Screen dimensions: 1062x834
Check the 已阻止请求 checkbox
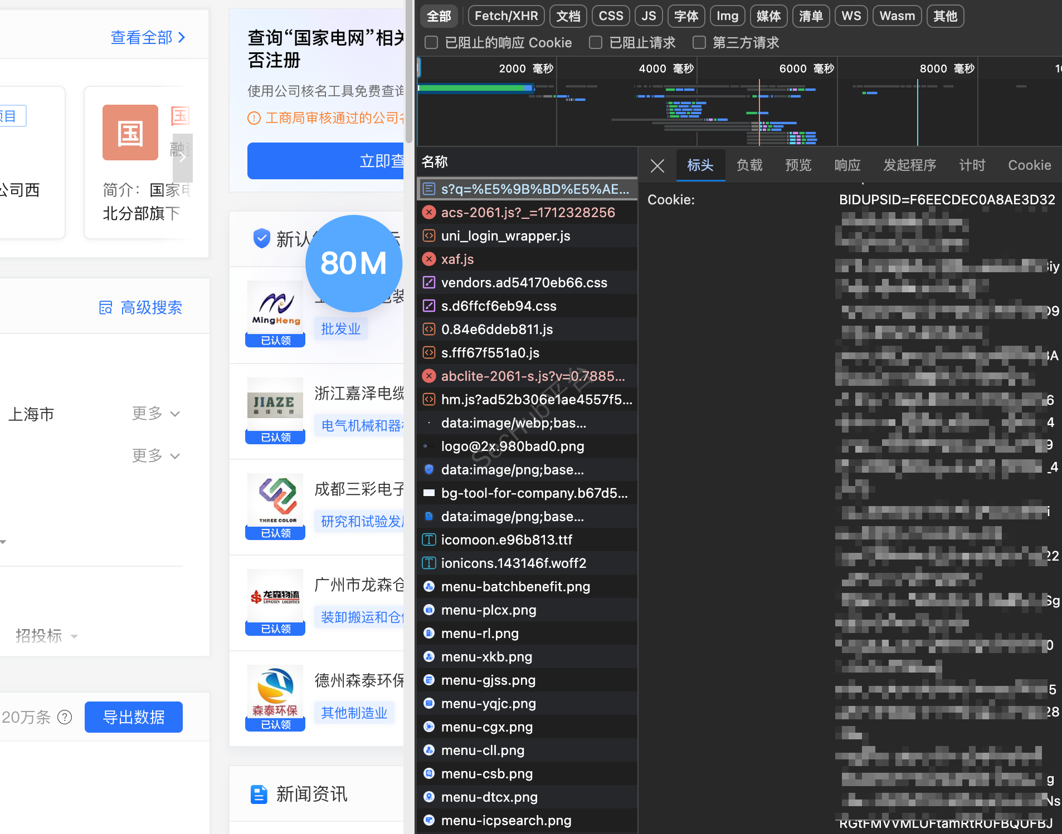pyautogui.click(x=596, y=43)
